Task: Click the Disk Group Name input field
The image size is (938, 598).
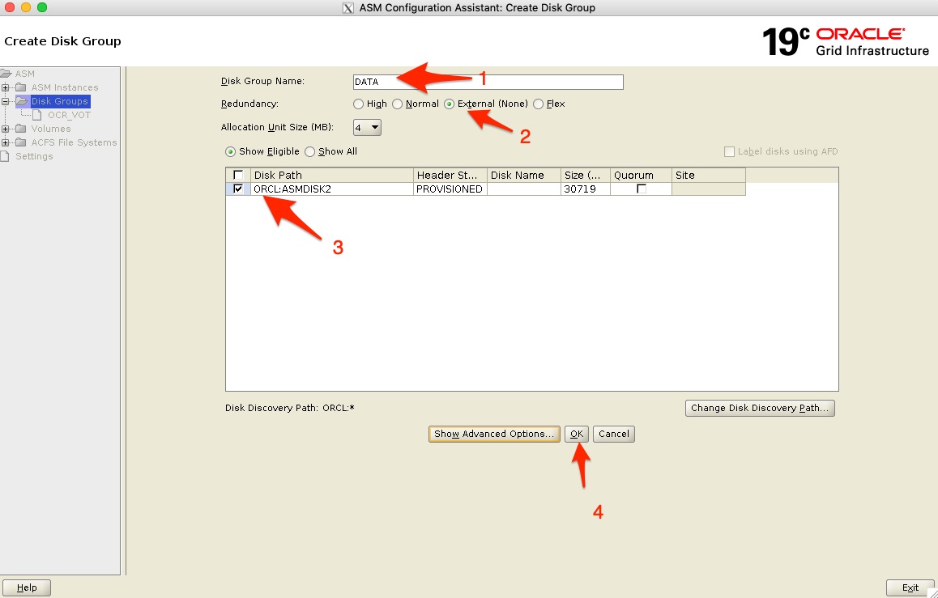Action: (488, 82)
